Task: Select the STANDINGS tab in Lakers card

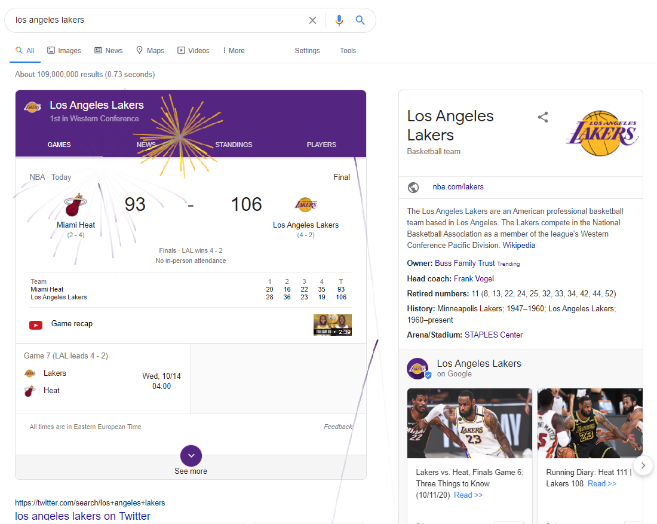Action: pyautogui.click(x=234, y=145)
